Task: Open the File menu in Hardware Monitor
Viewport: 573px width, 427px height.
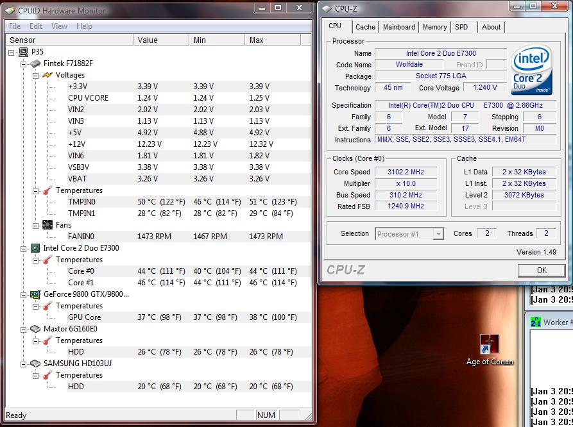Action: (15, 26)
